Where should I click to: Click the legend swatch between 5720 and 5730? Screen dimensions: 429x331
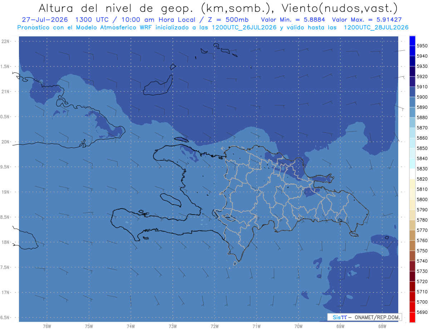pos(412,276)
